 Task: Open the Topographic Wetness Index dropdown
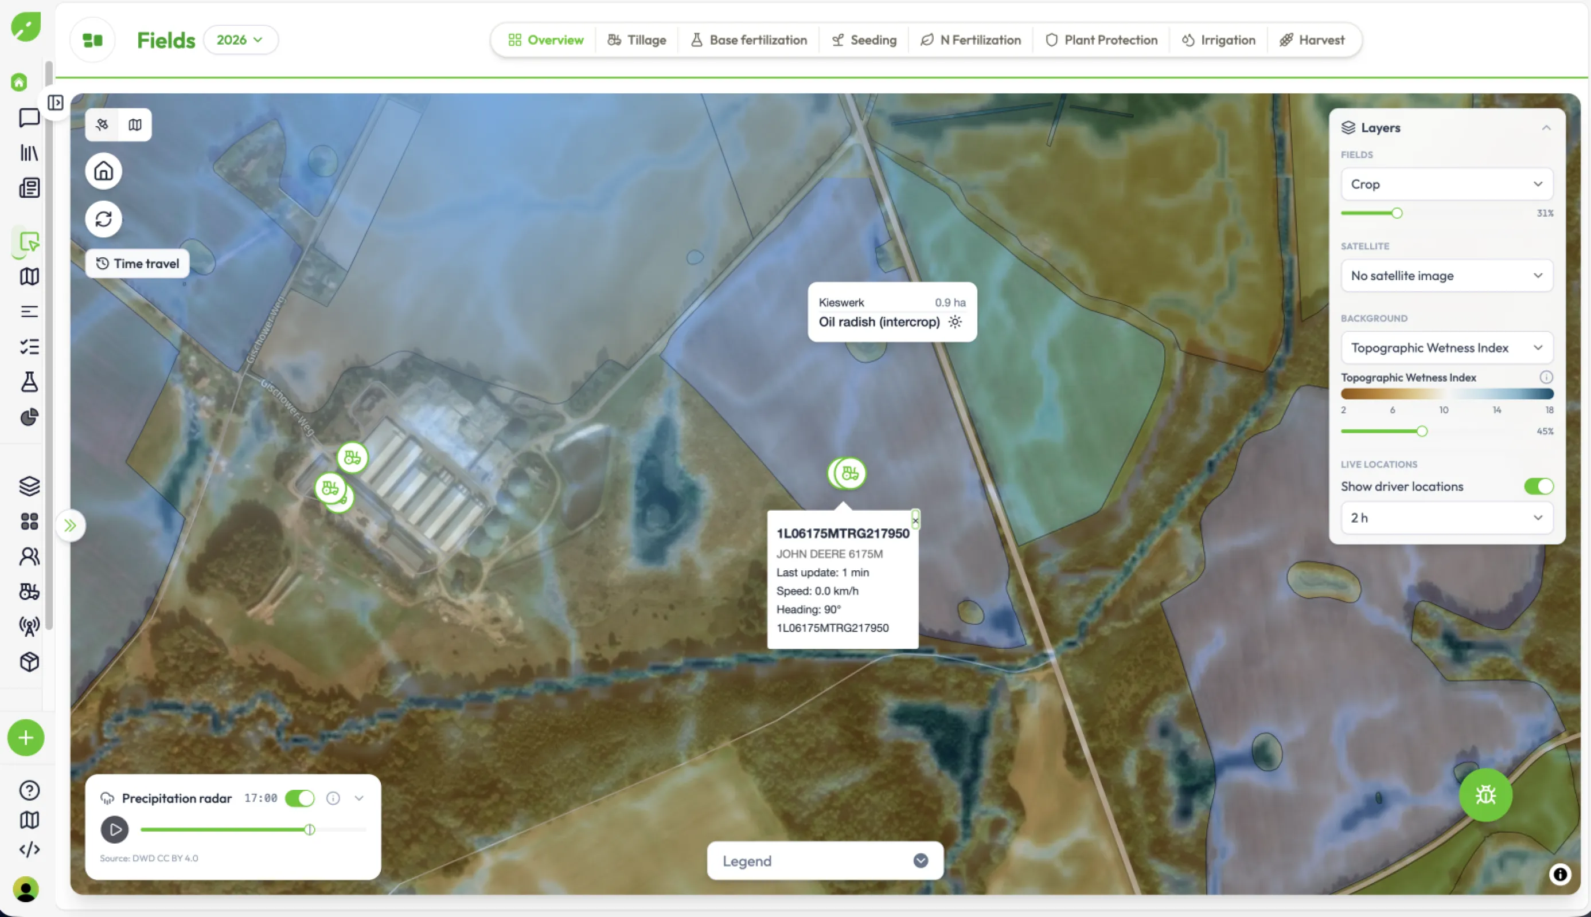point(1446,348)
